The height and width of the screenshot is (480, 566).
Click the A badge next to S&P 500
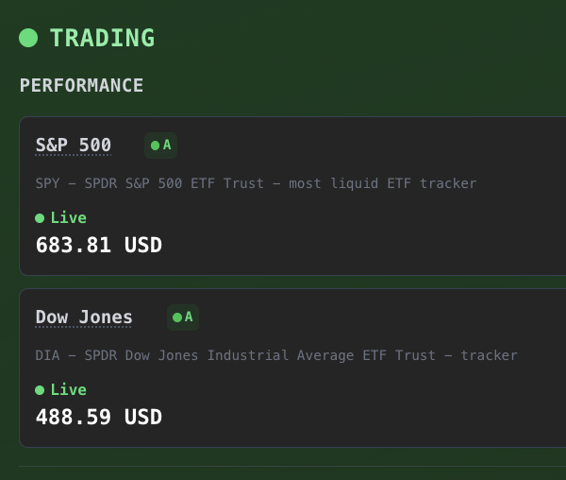(x=161, y=146)
